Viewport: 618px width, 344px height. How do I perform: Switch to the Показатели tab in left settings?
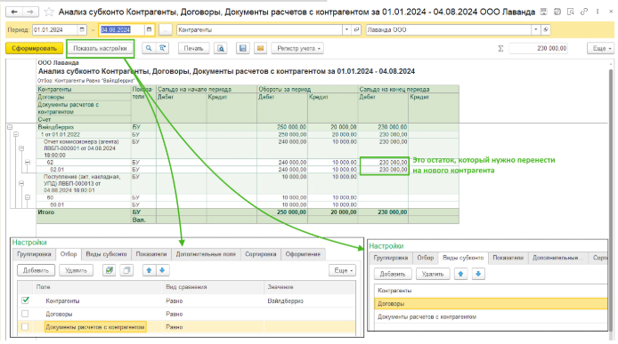coord(151,254)
